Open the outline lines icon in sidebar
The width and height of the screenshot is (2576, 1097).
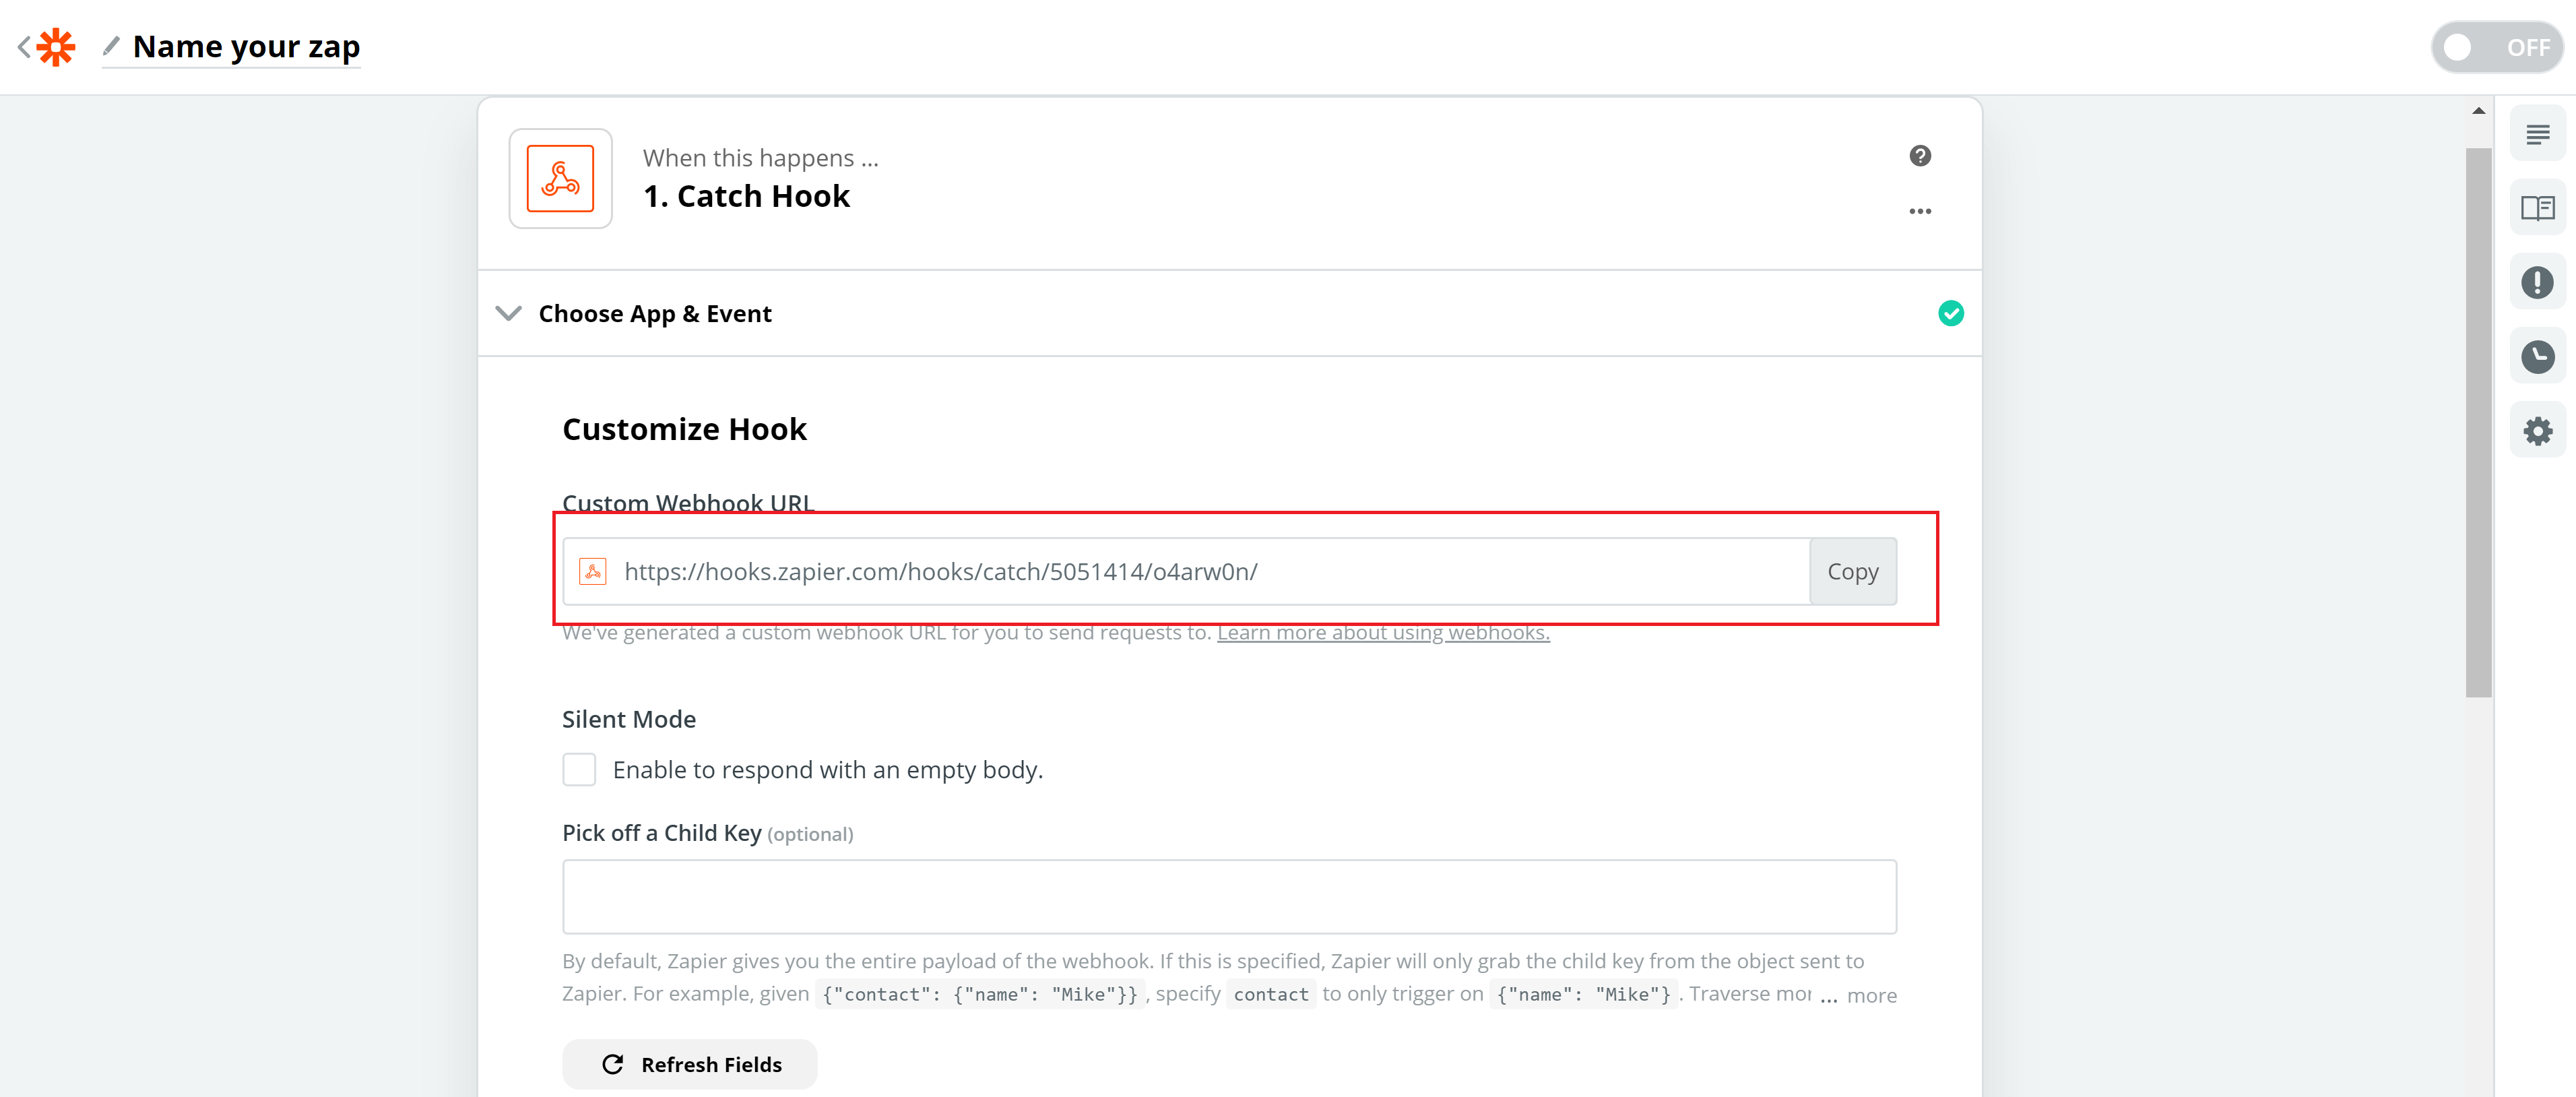point(2537,134)
